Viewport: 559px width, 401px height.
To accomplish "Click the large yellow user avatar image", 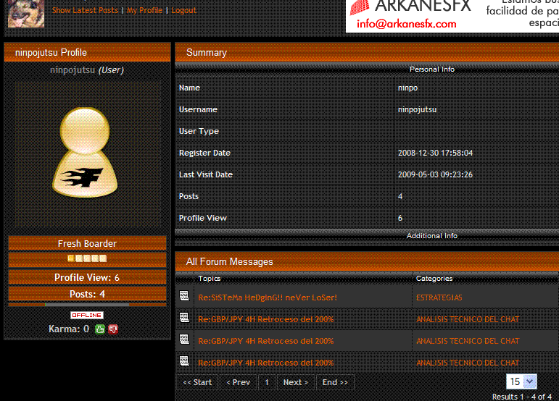I will pyautogui.click(x=87, y=153).
